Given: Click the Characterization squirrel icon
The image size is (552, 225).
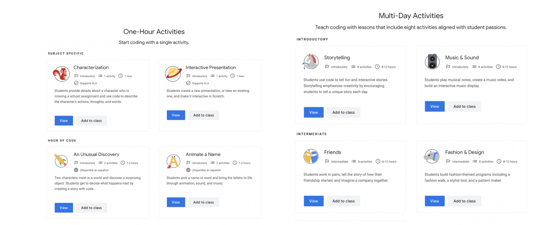Looking at the screenshot, I should (x=61, y=74).
